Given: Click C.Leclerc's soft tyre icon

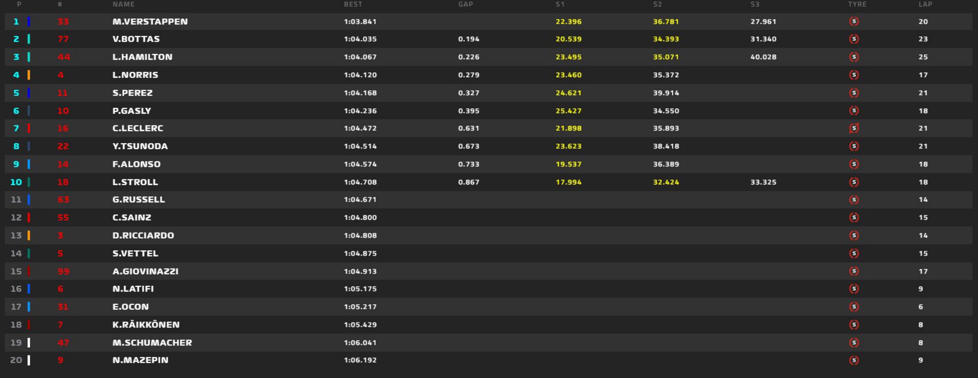Looking at the screenshot, I should click(854, 128).
